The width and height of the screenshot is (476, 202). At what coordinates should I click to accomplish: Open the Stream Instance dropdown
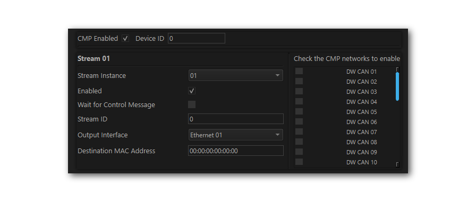point(235,75)
